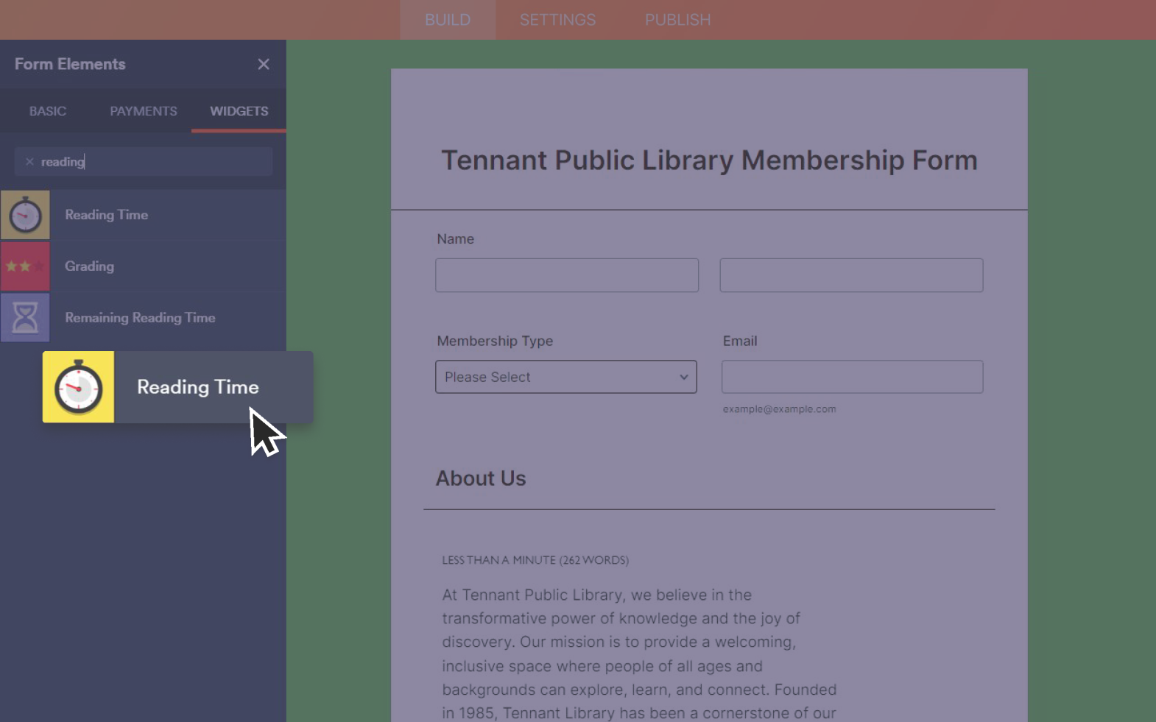Viewport: 1156px width, 722px height.
Task: Open the SETTINGS tab in top bar
Action: 557,20
